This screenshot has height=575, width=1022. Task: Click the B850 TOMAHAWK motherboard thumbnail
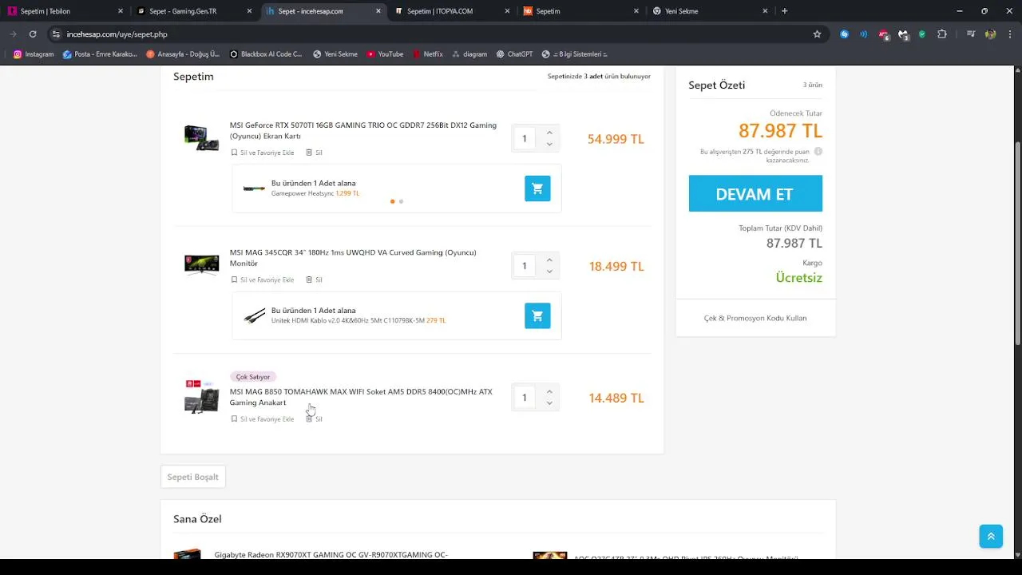(201, 396)
